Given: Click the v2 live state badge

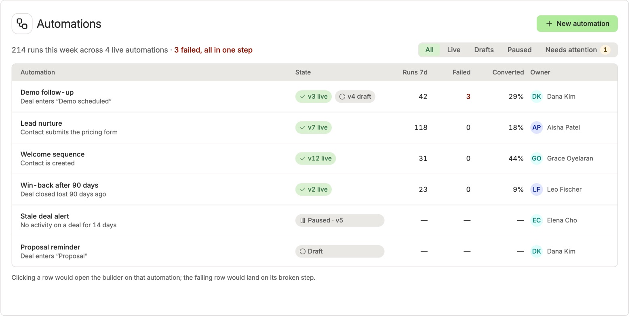Looking at the screenshot, I should [x=314, y=189].
